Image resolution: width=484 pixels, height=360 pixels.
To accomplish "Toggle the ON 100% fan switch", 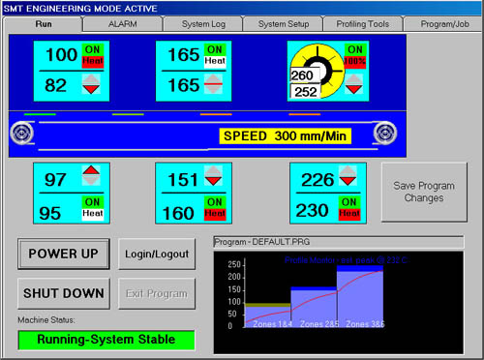I will click(x=354, y=56).
